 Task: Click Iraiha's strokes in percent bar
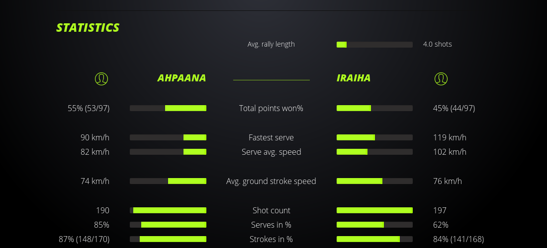pyautogui.click(x=374, y=239)
